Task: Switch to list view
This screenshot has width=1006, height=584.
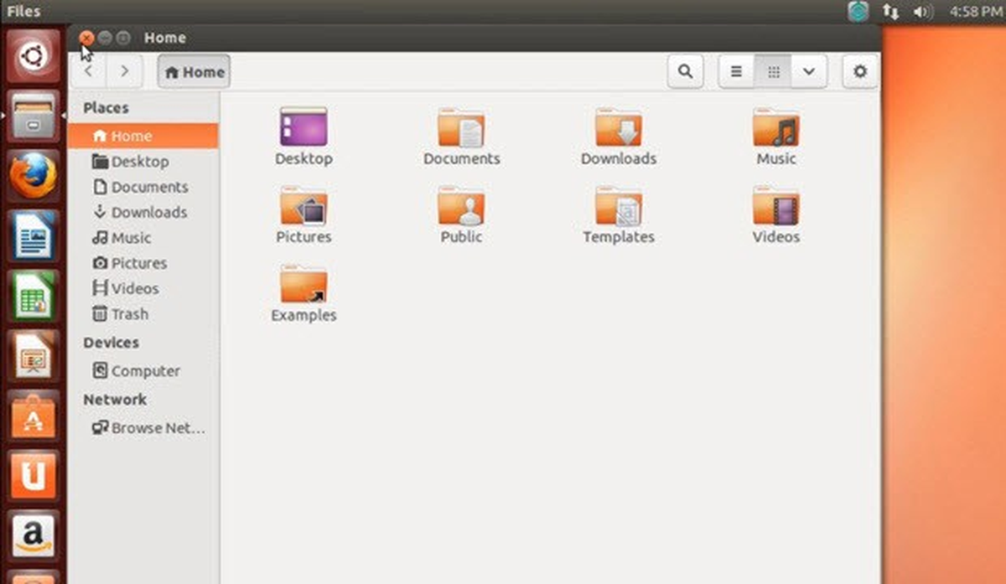Action: tap(737, 72)
